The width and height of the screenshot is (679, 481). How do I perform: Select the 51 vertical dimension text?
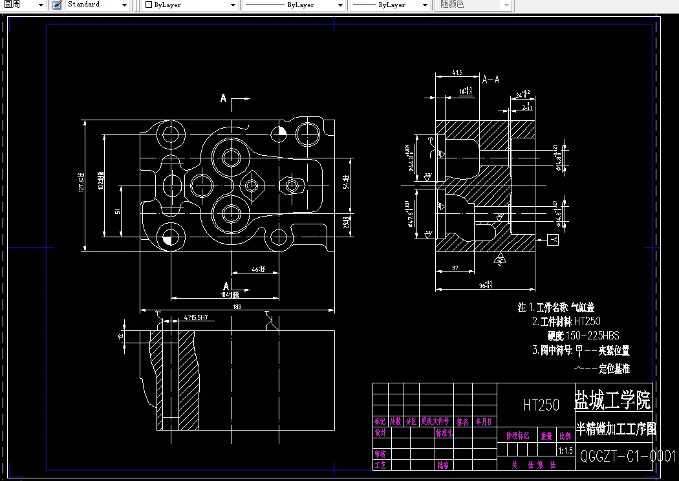tap(117, 211)
